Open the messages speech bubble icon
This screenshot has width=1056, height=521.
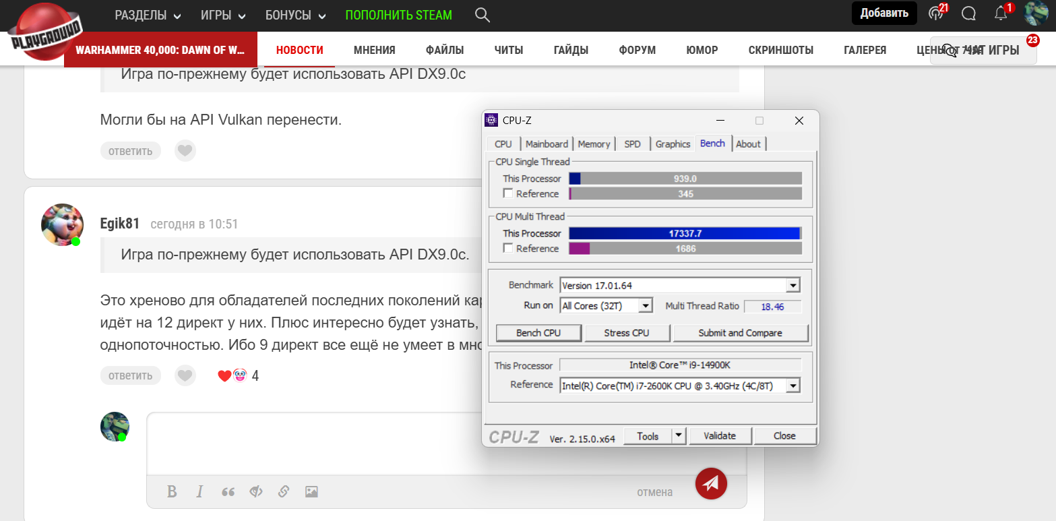pos(968,13)
